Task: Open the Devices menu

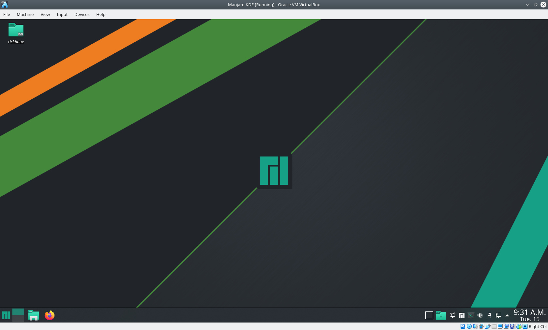Action: (82, 14)
